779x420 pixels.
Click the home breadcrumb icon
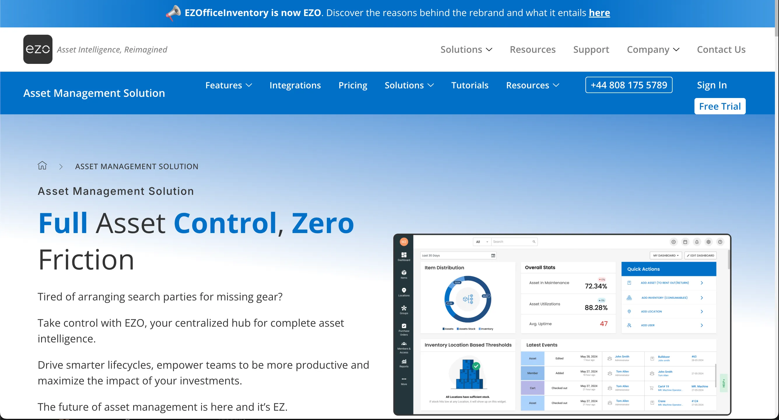(x=42, y=165)
